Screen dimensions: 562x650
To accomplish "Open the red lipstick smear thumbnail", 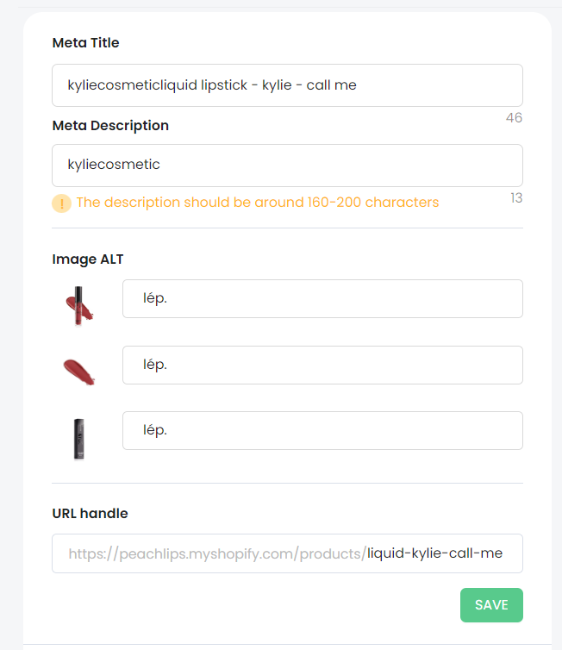I will (x=78, y=372).
